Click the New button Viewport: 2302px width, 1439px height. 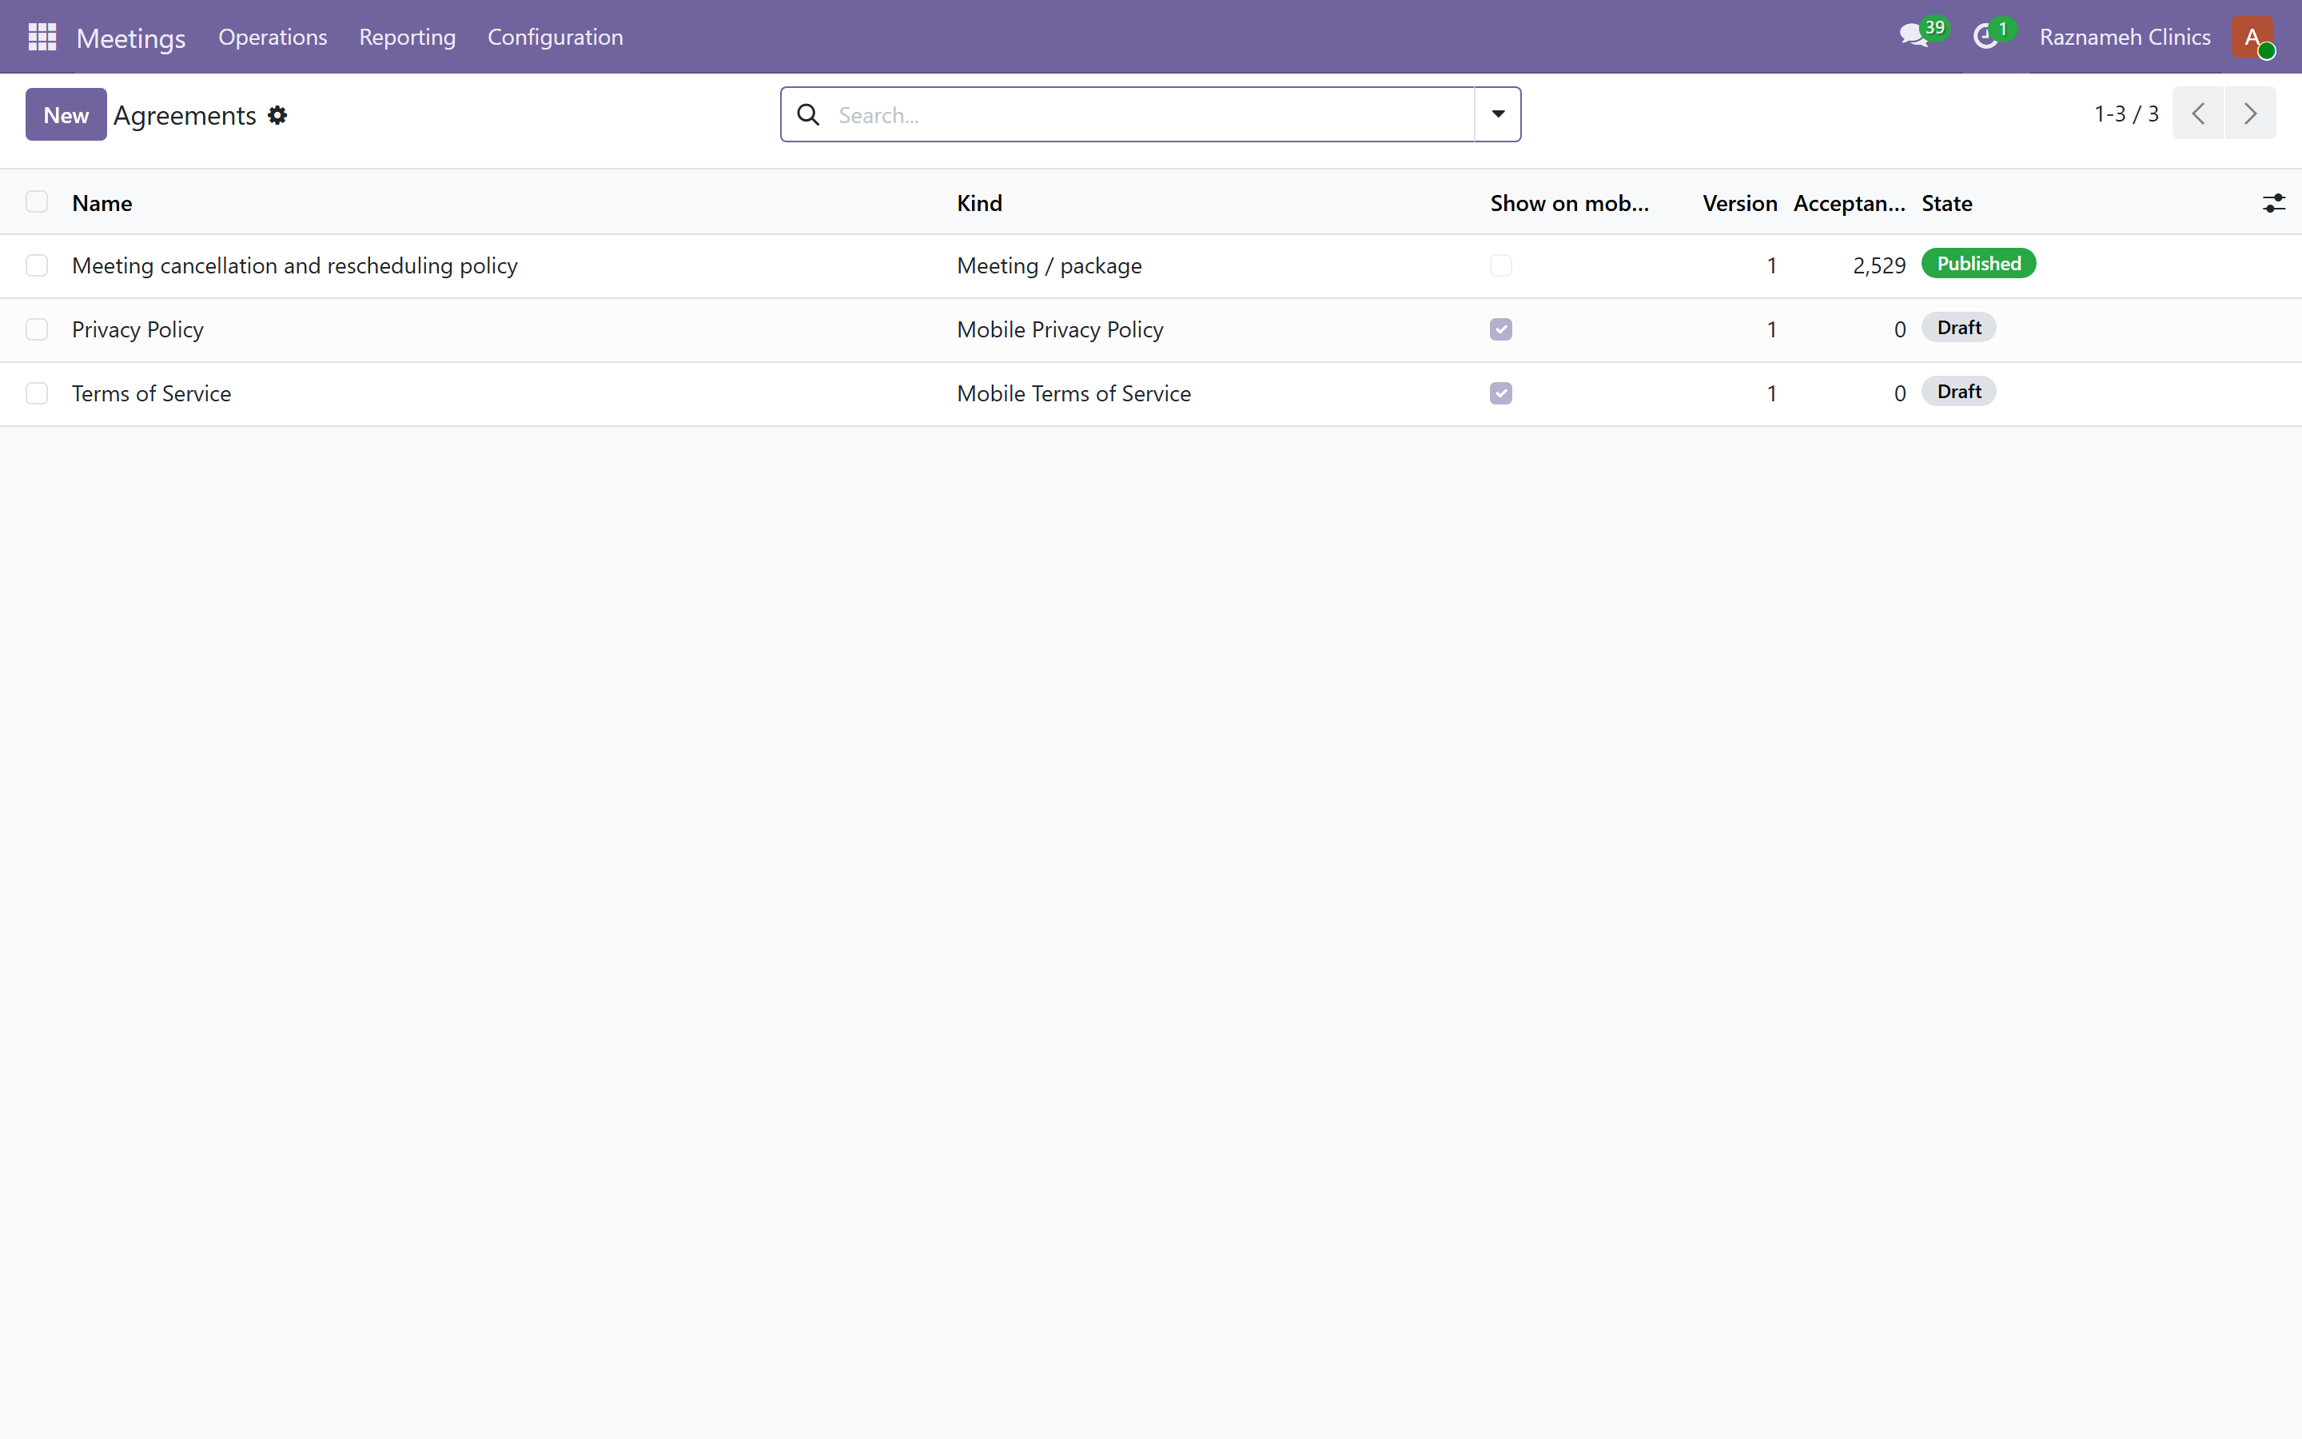66,115
